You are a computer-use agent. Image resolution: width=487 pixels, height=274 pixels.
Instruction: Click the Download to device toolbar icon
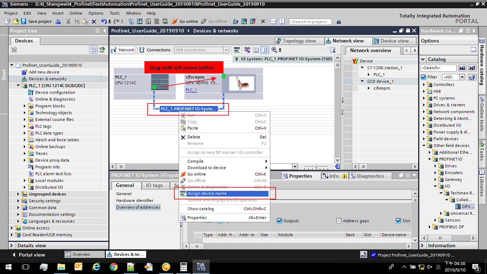(x=140, y=22)
